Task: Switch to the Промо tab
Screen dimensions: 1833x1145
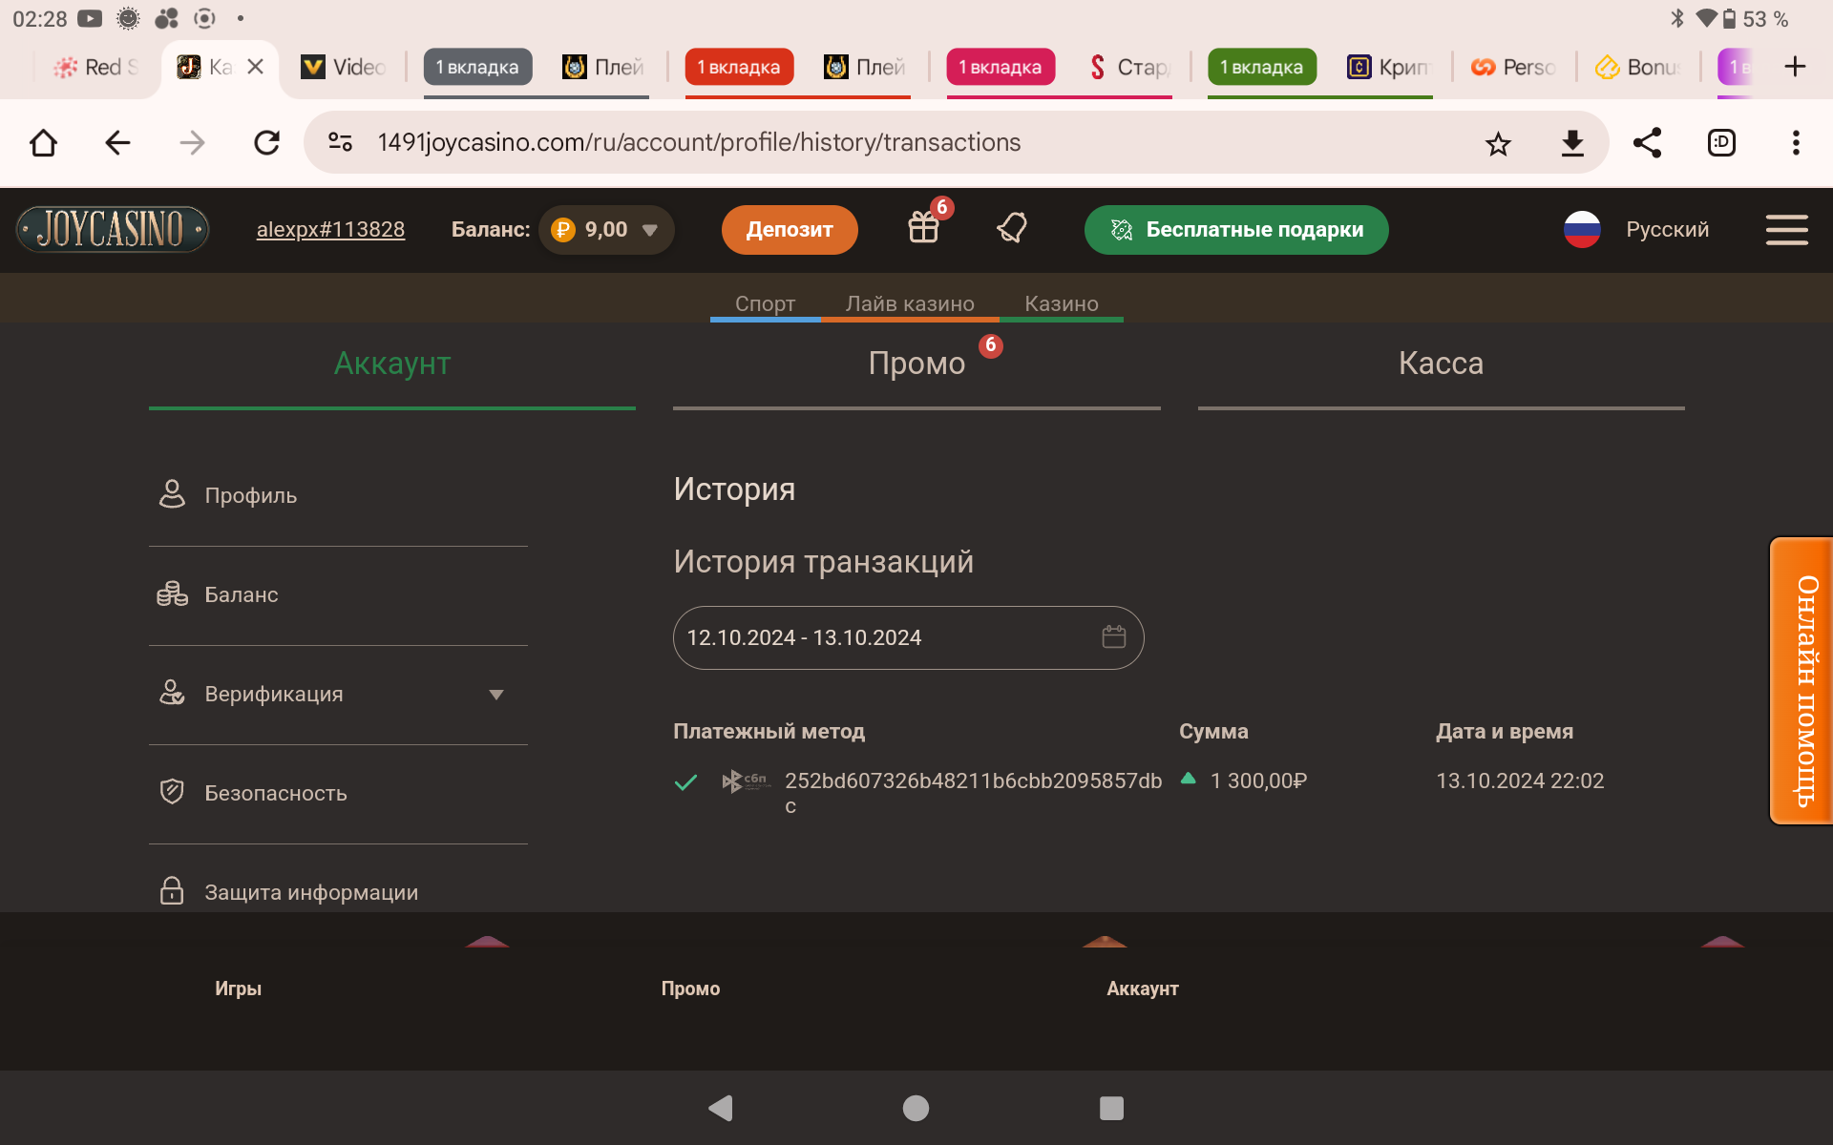Action: [916, 364]
